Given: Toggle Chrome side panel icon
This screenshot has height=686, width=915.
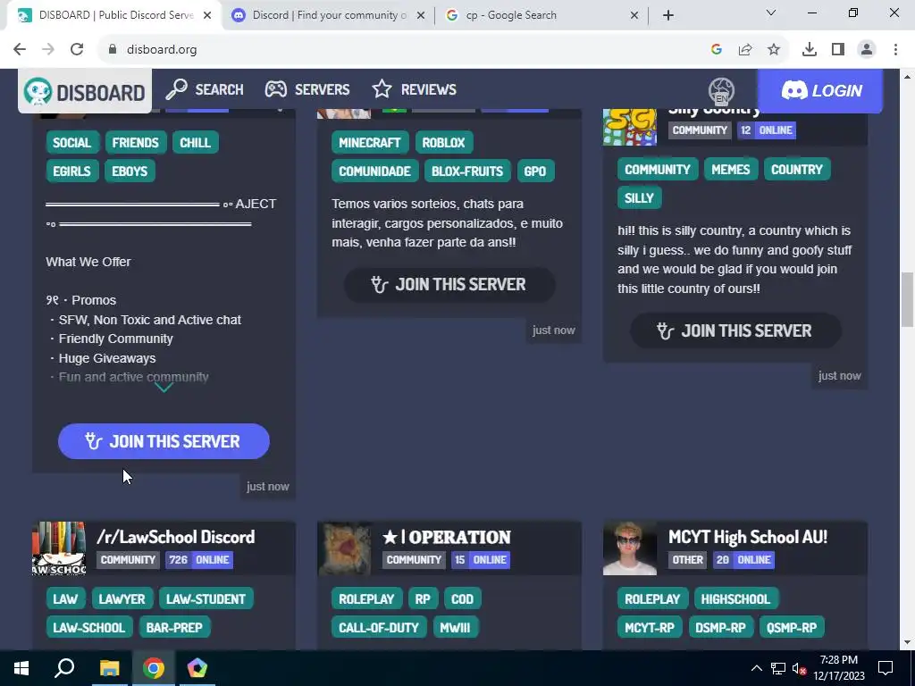Looking at the screenshot, I should [838, 50].
